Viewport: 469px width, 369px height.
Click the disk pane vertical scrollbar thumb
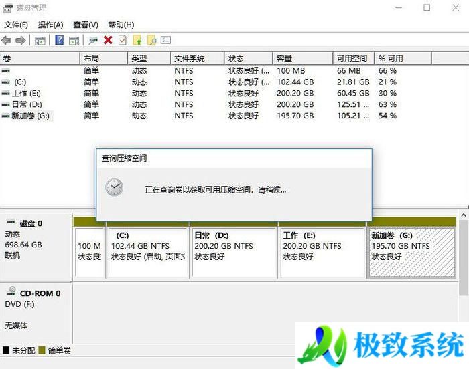[464, 258]
